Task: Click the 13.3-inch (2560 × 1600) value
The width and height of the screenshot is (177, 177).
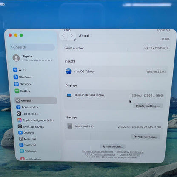Action: (147, 95)
